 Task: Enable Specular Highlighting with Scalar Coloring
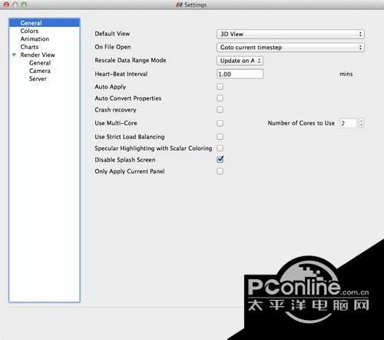(220, 148)
